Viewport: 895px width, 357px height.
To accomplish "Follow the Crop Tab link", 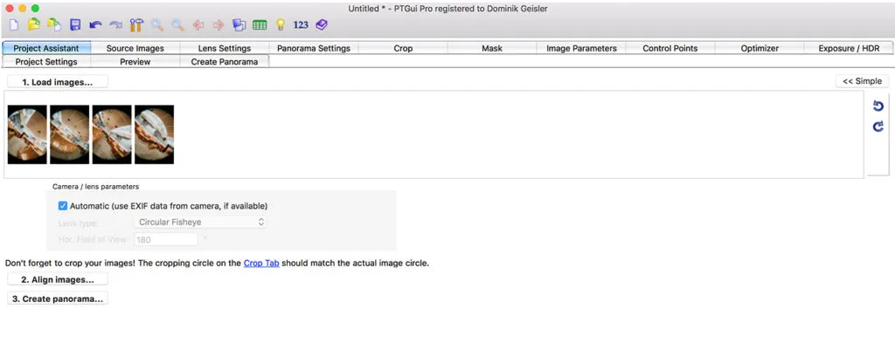I will tap(261, 264).
